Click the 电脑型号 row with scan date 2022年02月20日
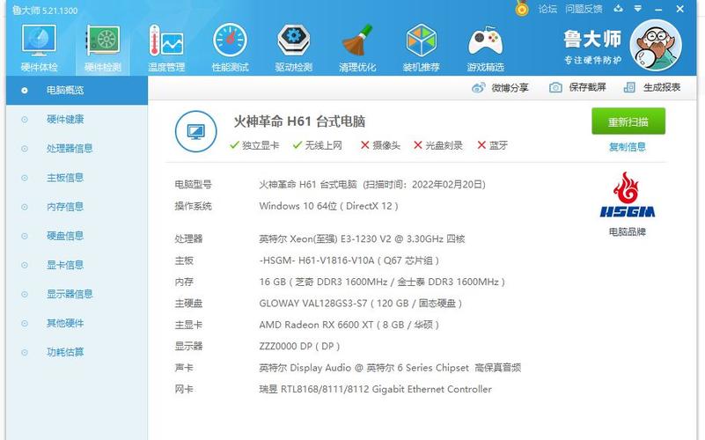The image size is (705, 440). pos(330,184)
